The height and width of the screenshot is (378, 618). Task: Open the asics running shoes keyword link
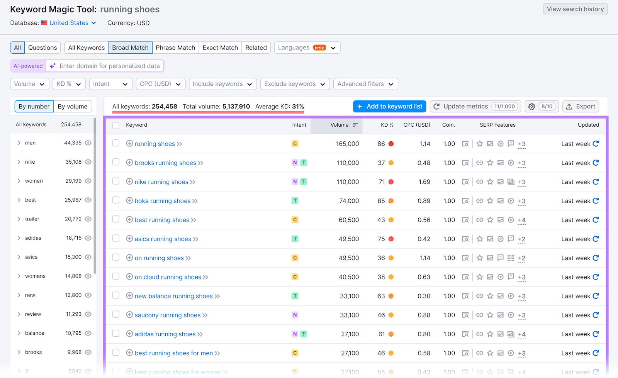[x=163, y=239]
